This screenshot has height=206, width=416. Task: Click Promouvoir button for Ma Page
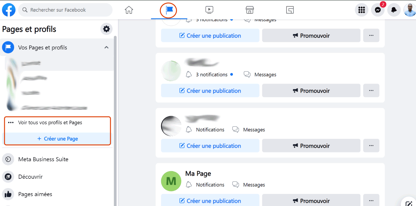(x=311, y=201)
